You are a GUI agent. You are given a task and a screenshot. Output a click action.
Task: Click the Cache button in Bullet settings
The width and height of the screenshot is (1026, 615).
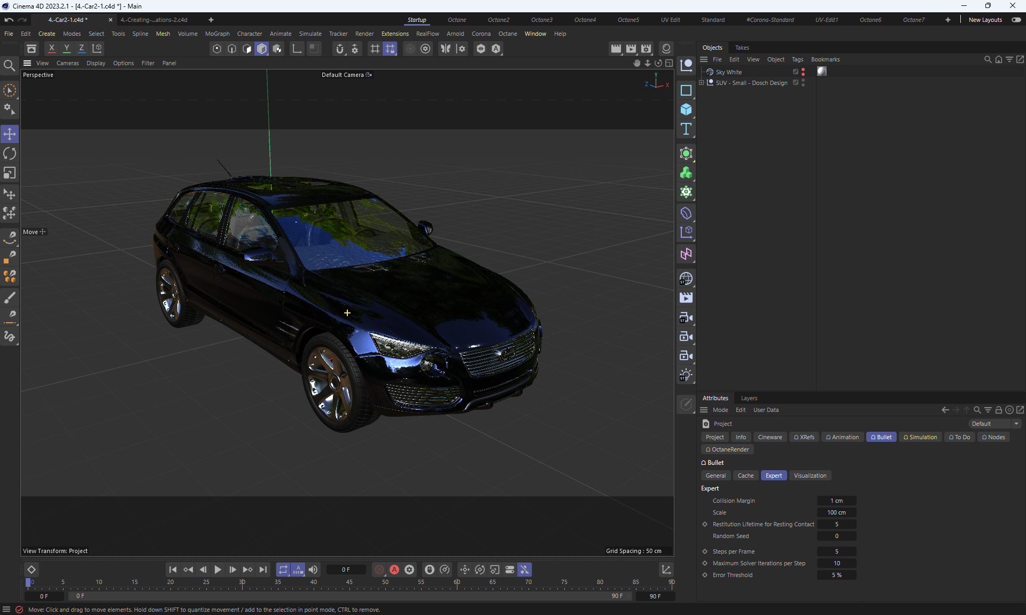(x=745, y=476)
